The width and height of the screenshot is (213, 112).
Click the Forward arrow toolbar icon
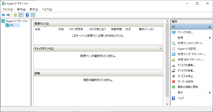coord(8,15)
